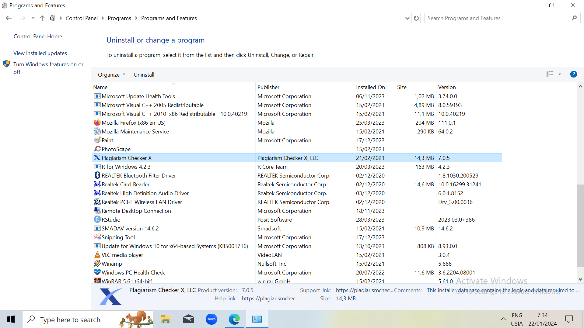Screen dimensions: 584x328
Task: Click the help question mark icon
Action: point(573,74)
